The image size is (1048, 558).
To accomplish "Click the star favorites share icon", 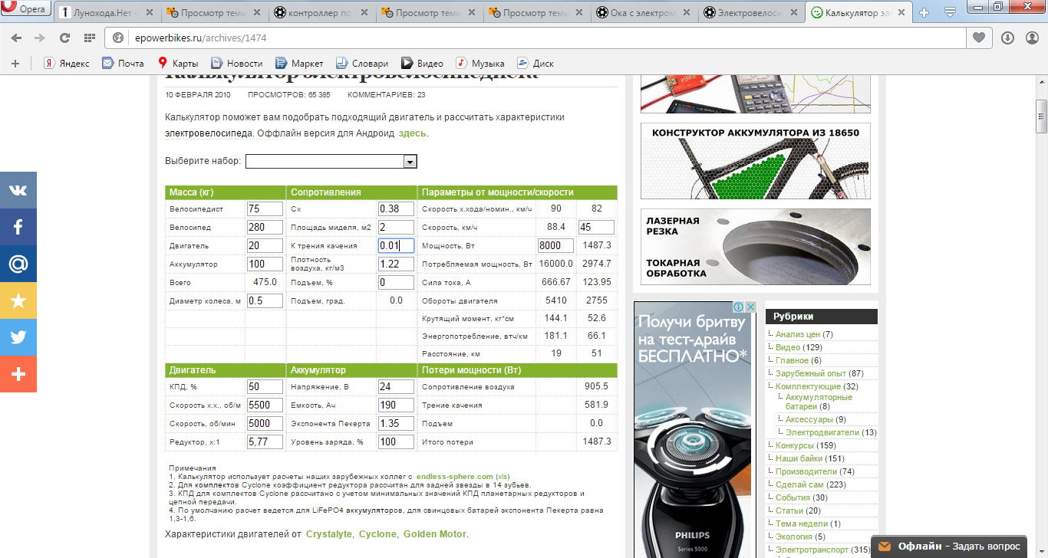I will [x=18, y=300].
